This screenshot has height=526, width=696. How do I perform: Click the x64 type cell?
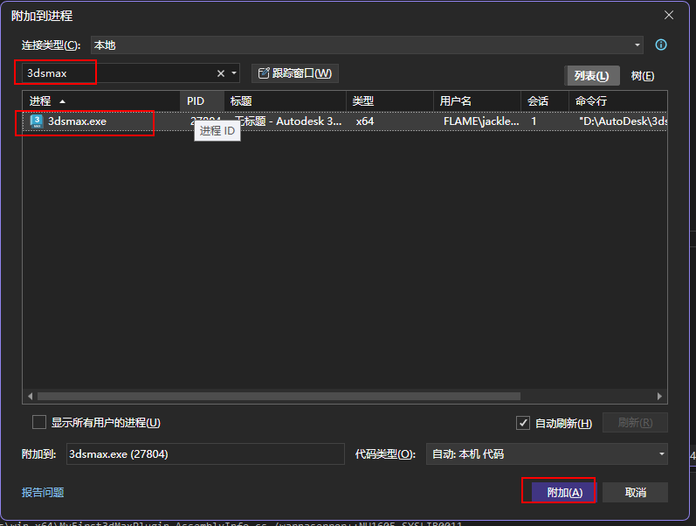click(x=365, y=121)
